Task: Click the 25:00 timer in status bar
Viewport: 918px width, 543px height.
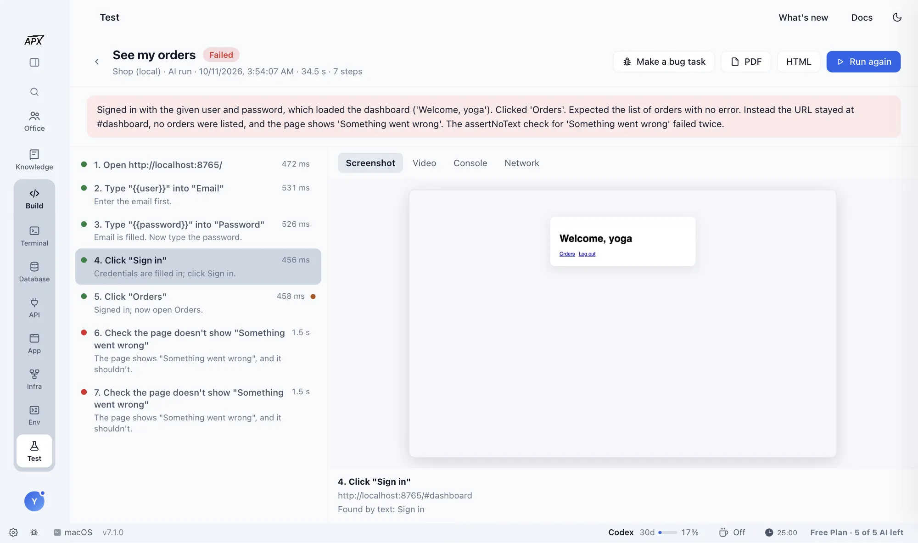Action: [x=781, y=532]
